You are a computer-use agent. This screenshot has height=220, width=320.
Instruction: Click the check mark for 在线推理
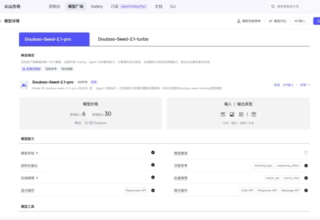pyautogui.click(x=153, y=177)
